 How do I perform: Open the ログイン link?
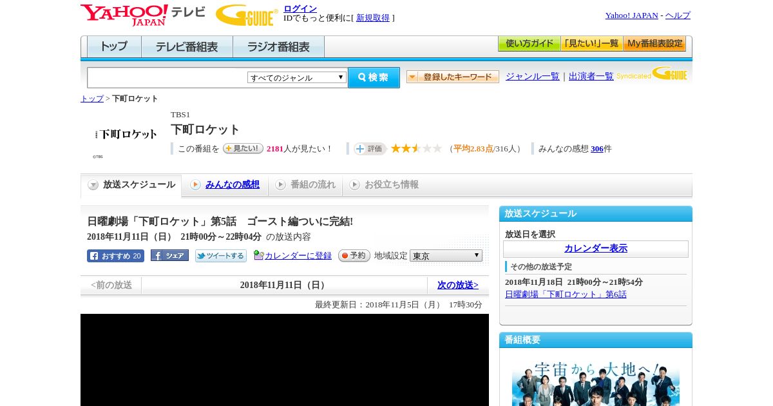coord(300,8)
